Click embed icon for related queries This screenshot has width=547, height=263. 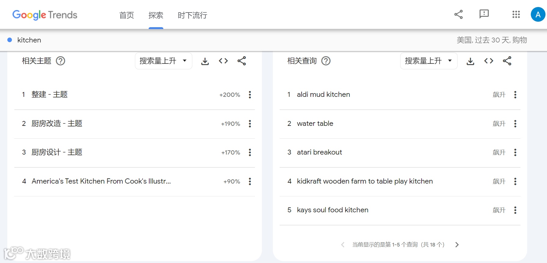pos(489,61)
